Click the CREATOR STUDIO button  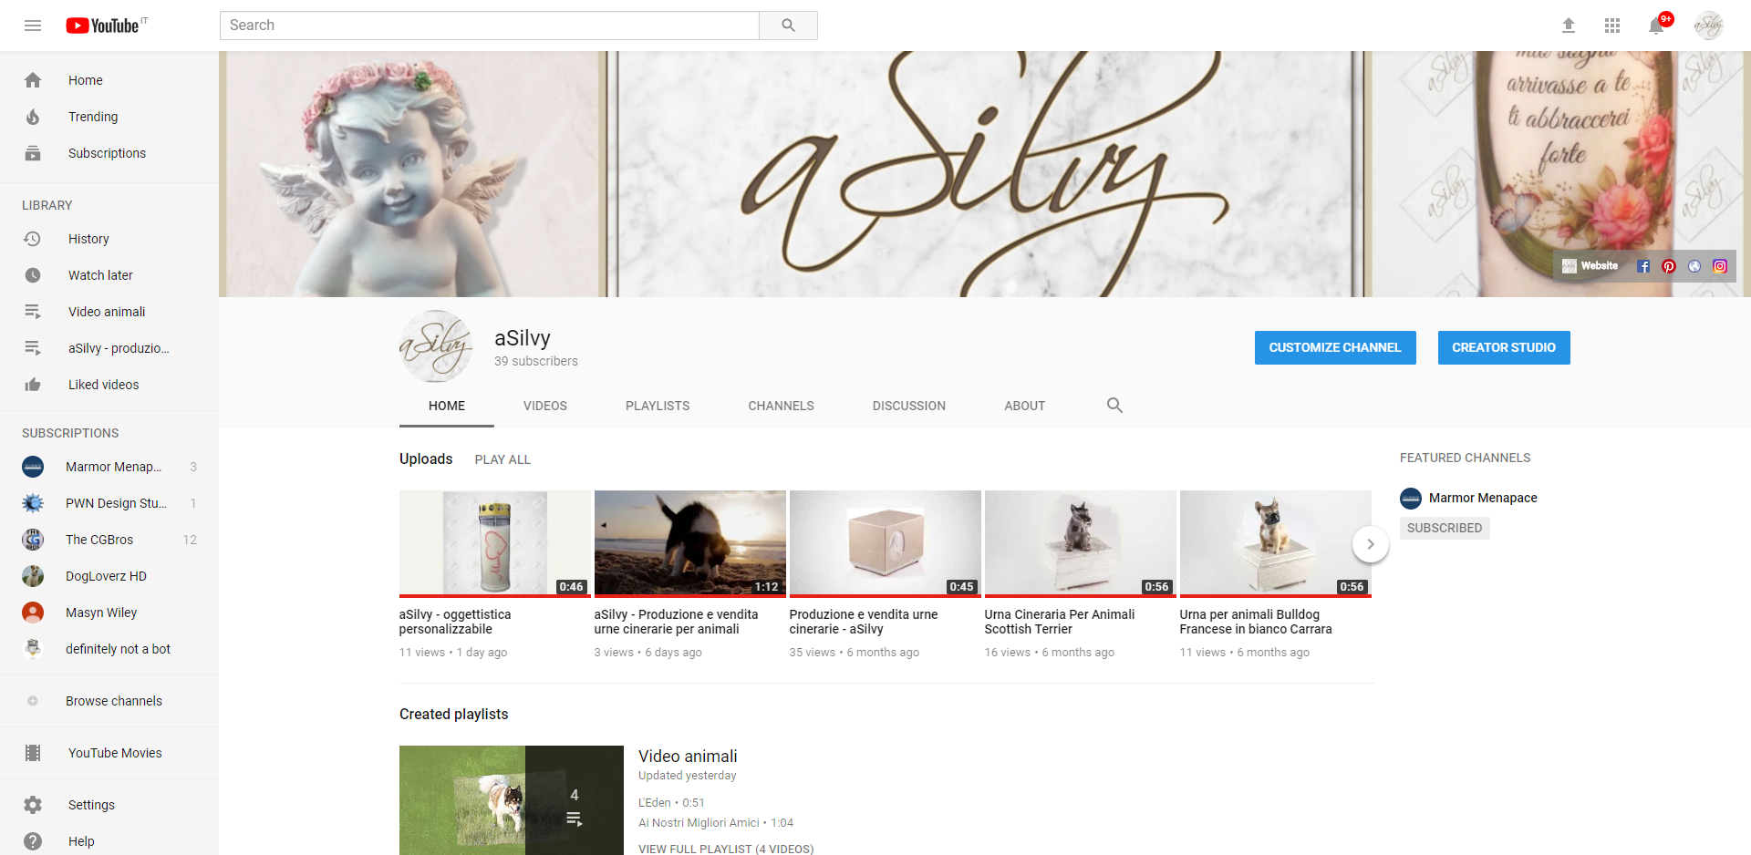pyautogui.click(x=1504, y=347)
